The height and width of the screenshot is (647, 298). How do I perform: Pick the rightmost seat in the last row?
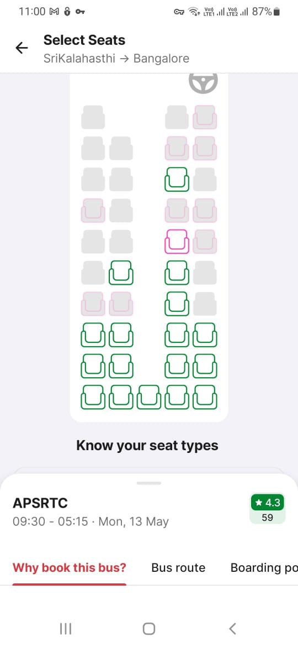(205, 397)
